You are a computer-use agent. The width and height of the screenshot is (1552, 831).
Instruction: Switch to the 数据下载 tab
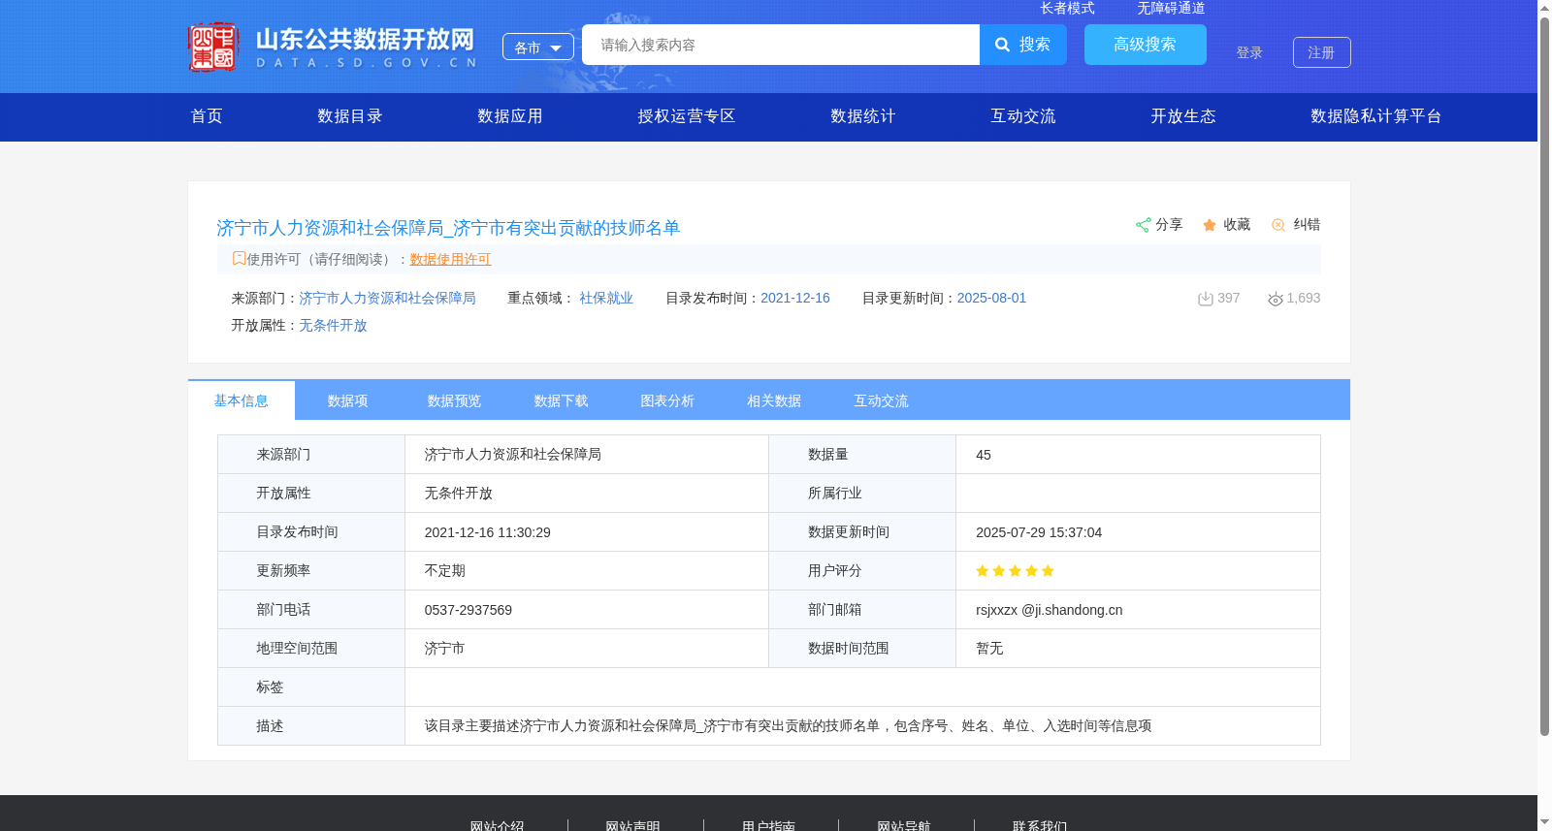(x=562, y=400)
